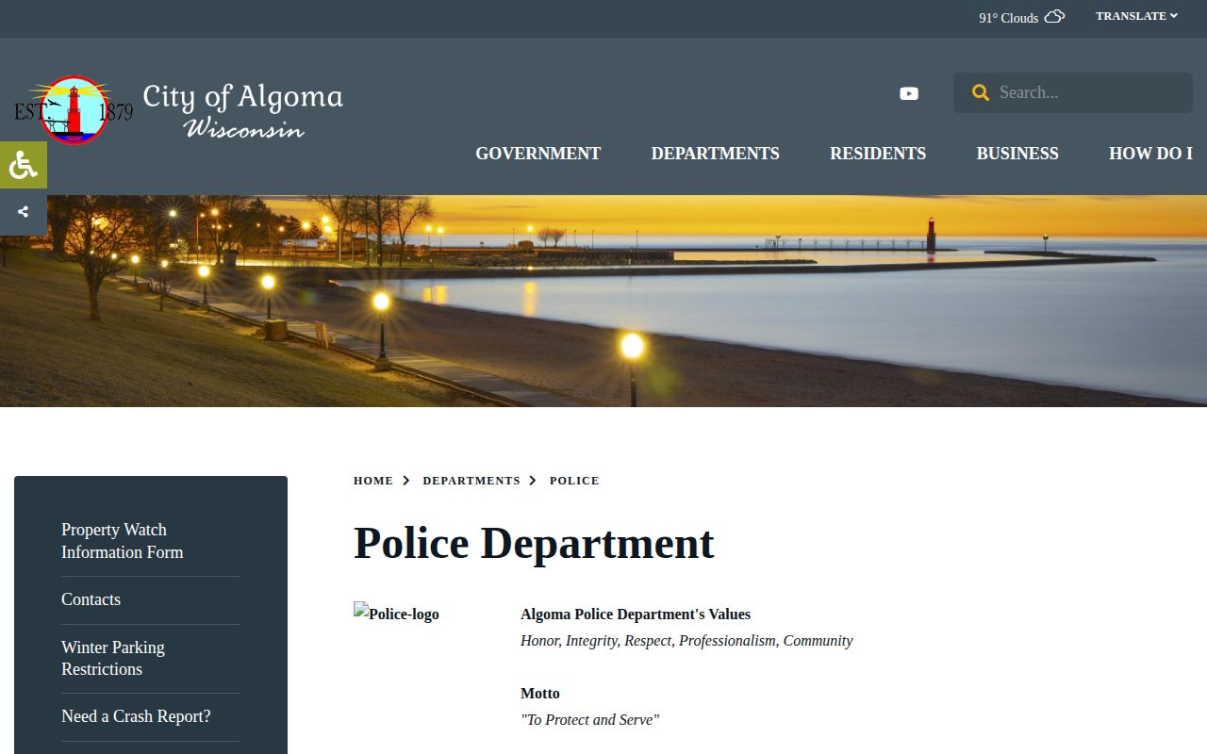Click the Police Department heading
Viewport: 1207px width, 754px height.
(x=534, y=543)
